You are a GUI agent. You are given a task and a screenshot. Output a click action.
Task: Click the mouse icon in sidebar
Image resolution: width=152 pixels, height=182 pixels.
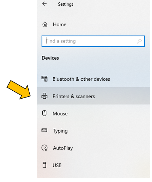click(x=44, y=113)
